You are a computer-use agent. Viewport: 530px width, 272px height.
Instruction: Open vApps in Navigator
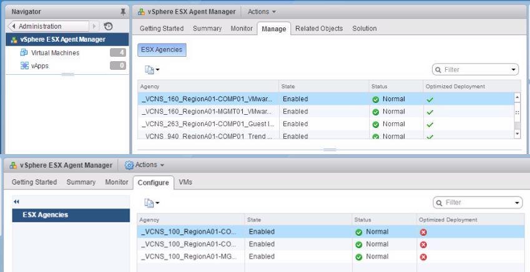[40, 66]
